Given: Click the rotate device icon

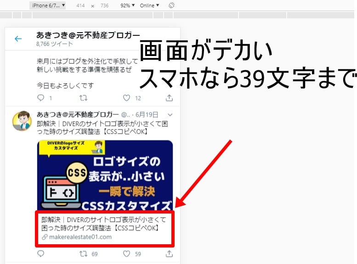Looking at the screenshot, I should (171, 6).
